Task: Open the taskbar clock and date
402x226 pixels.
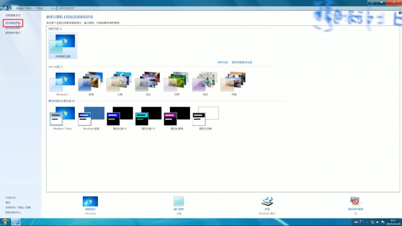Action: 393,222
